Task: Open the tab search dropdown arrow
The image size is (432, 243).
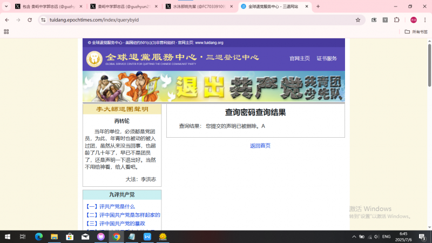Action: 6,6
